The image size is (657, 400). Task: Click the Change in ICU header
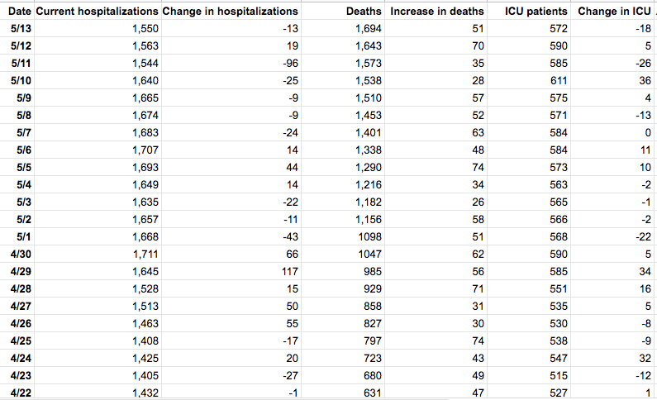click(614, 12)
